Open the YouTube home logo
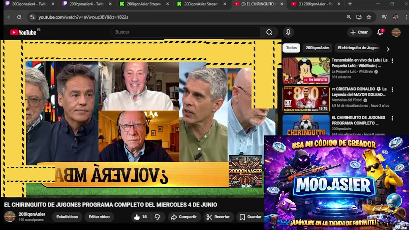 [23, 32]
